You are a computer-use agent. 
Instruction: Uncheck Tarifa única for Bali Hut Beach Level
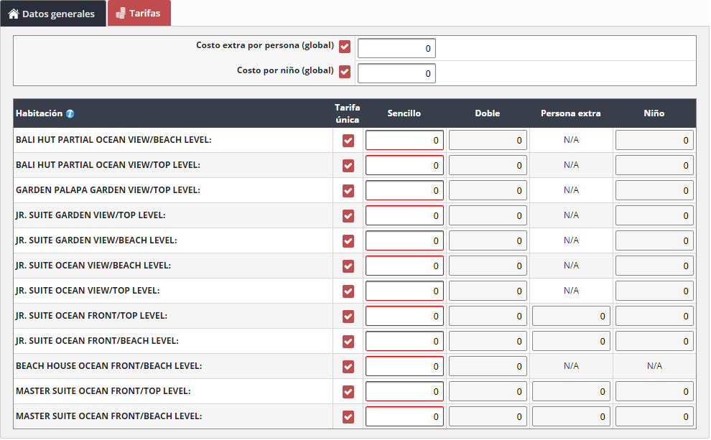point(348,141)
